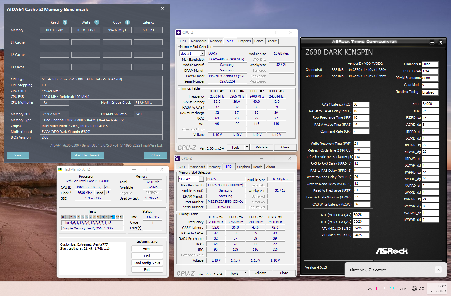
Task: Show hidden tray icons chevron in taskbar
Action: click(x=370, y=289)
